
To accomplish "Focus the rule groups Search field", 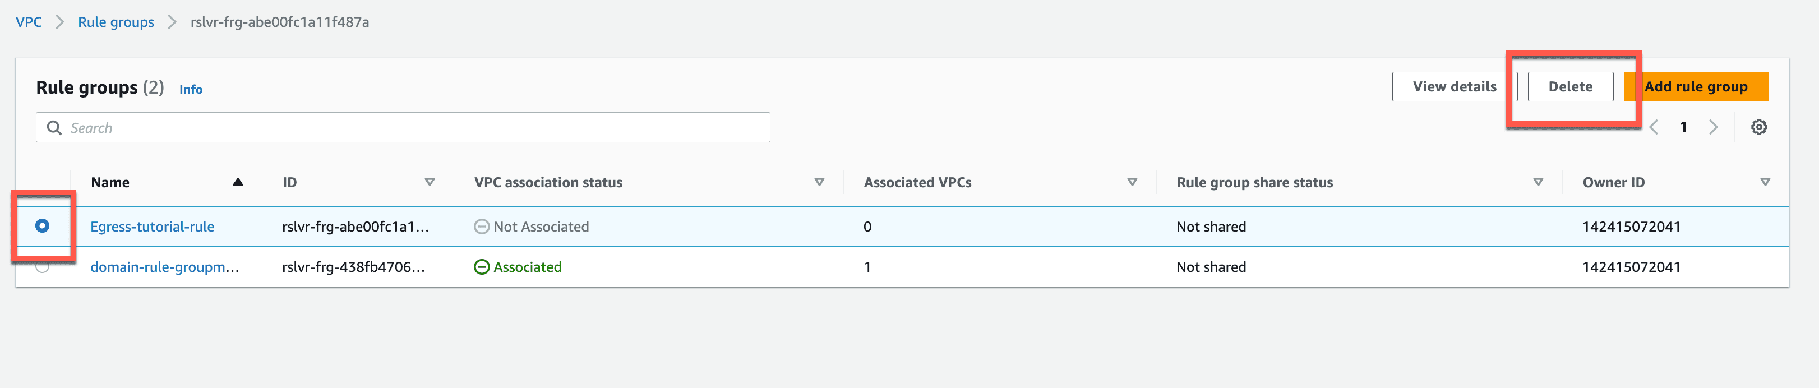I will (x=403, y=128).
